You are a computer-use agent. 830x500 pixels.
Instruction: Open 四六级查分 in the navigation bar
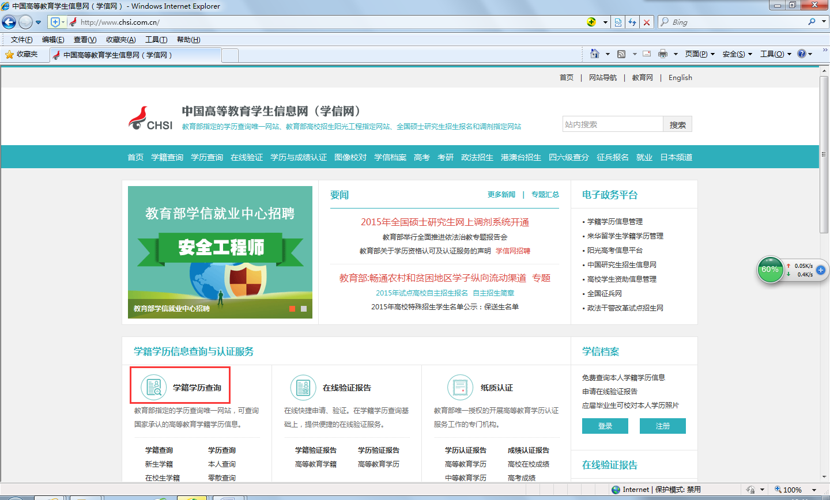click(x=569, y=157)
